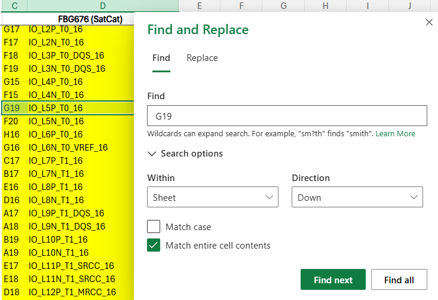
Task: Open the Within dropdown set to Sheet
Action: (x=213, y=197)
